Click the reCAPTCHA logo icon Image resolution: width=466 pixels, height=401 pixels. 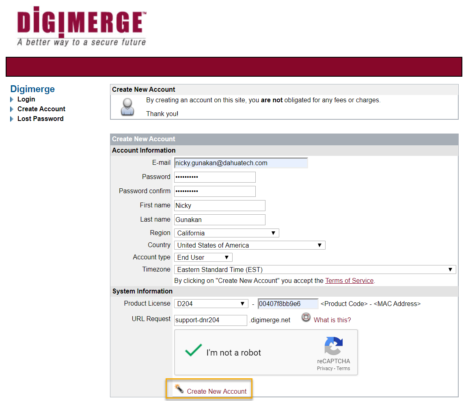(x=333, y=346)
